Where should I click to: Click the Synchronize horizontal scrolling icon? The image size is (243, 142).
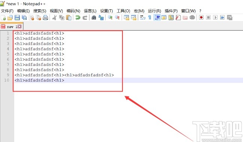tap(133, 18)
